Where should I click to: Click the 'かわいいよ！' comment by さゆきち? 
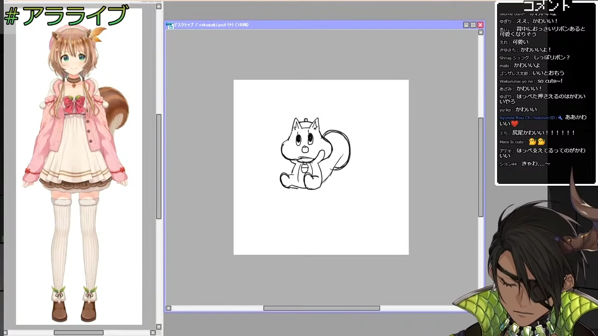pos(536,50)
